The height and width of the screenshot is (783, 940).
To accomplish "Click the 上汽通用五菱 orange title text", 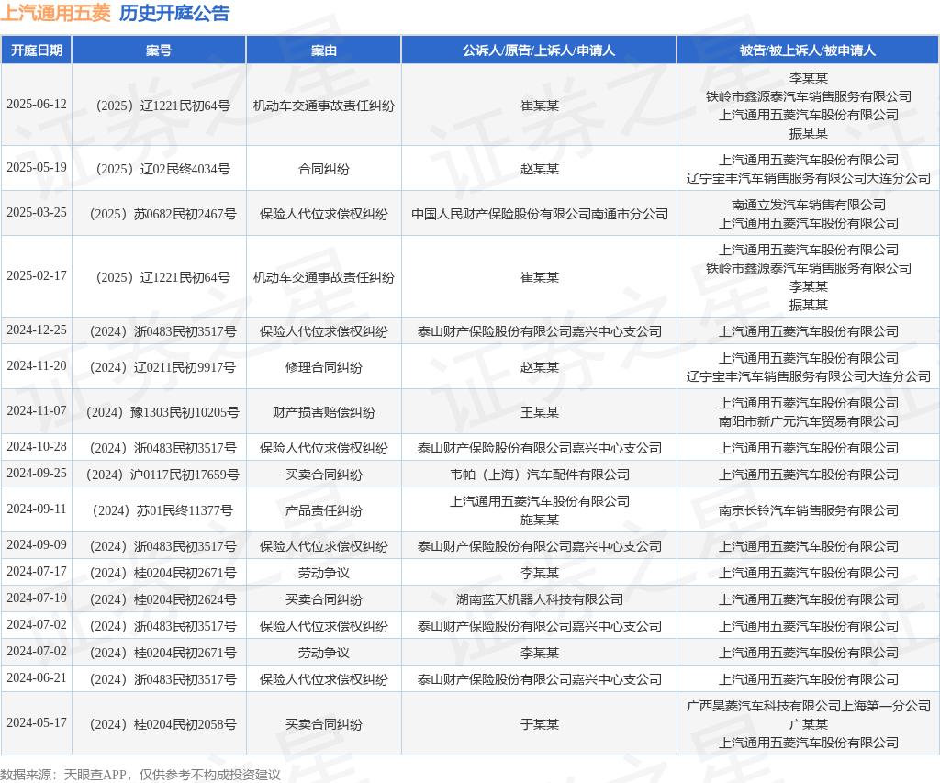I will coord(56,13).
